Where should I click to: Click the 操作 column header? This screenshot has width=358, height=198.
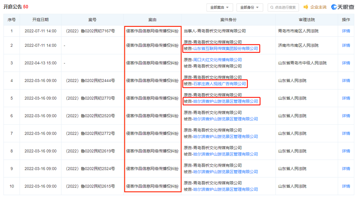(x=346, y=20)
